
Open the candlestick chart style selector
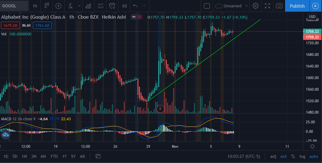coord(47,6)
